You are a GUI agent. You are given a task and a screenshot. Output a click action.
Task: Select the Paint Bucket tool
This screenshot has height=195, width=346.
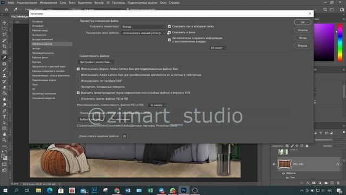tap(4, 93)
